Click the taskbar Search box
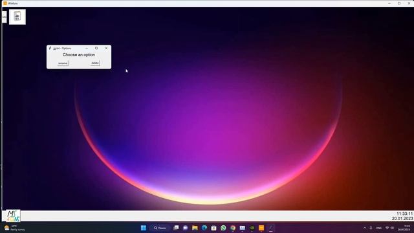This screenshot has height=233, width=414. [x=160, y=228]
